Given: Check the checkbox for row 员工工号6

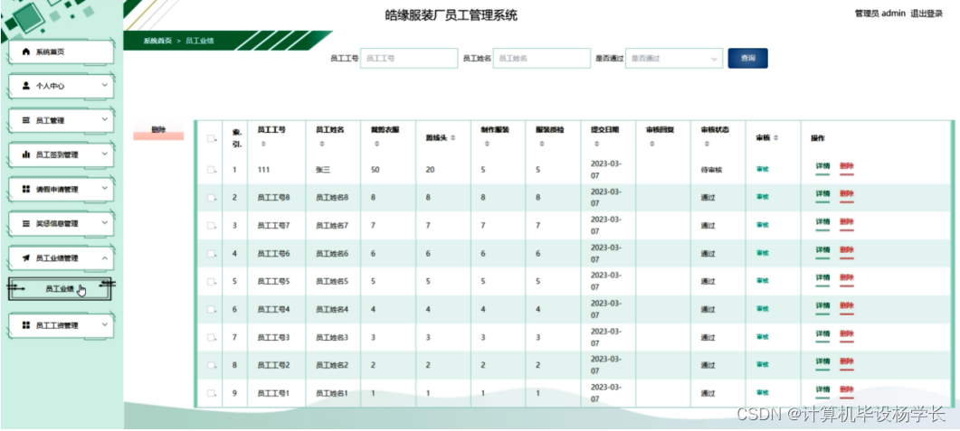Looking at the screenshot, I should (x=211, y=254).
